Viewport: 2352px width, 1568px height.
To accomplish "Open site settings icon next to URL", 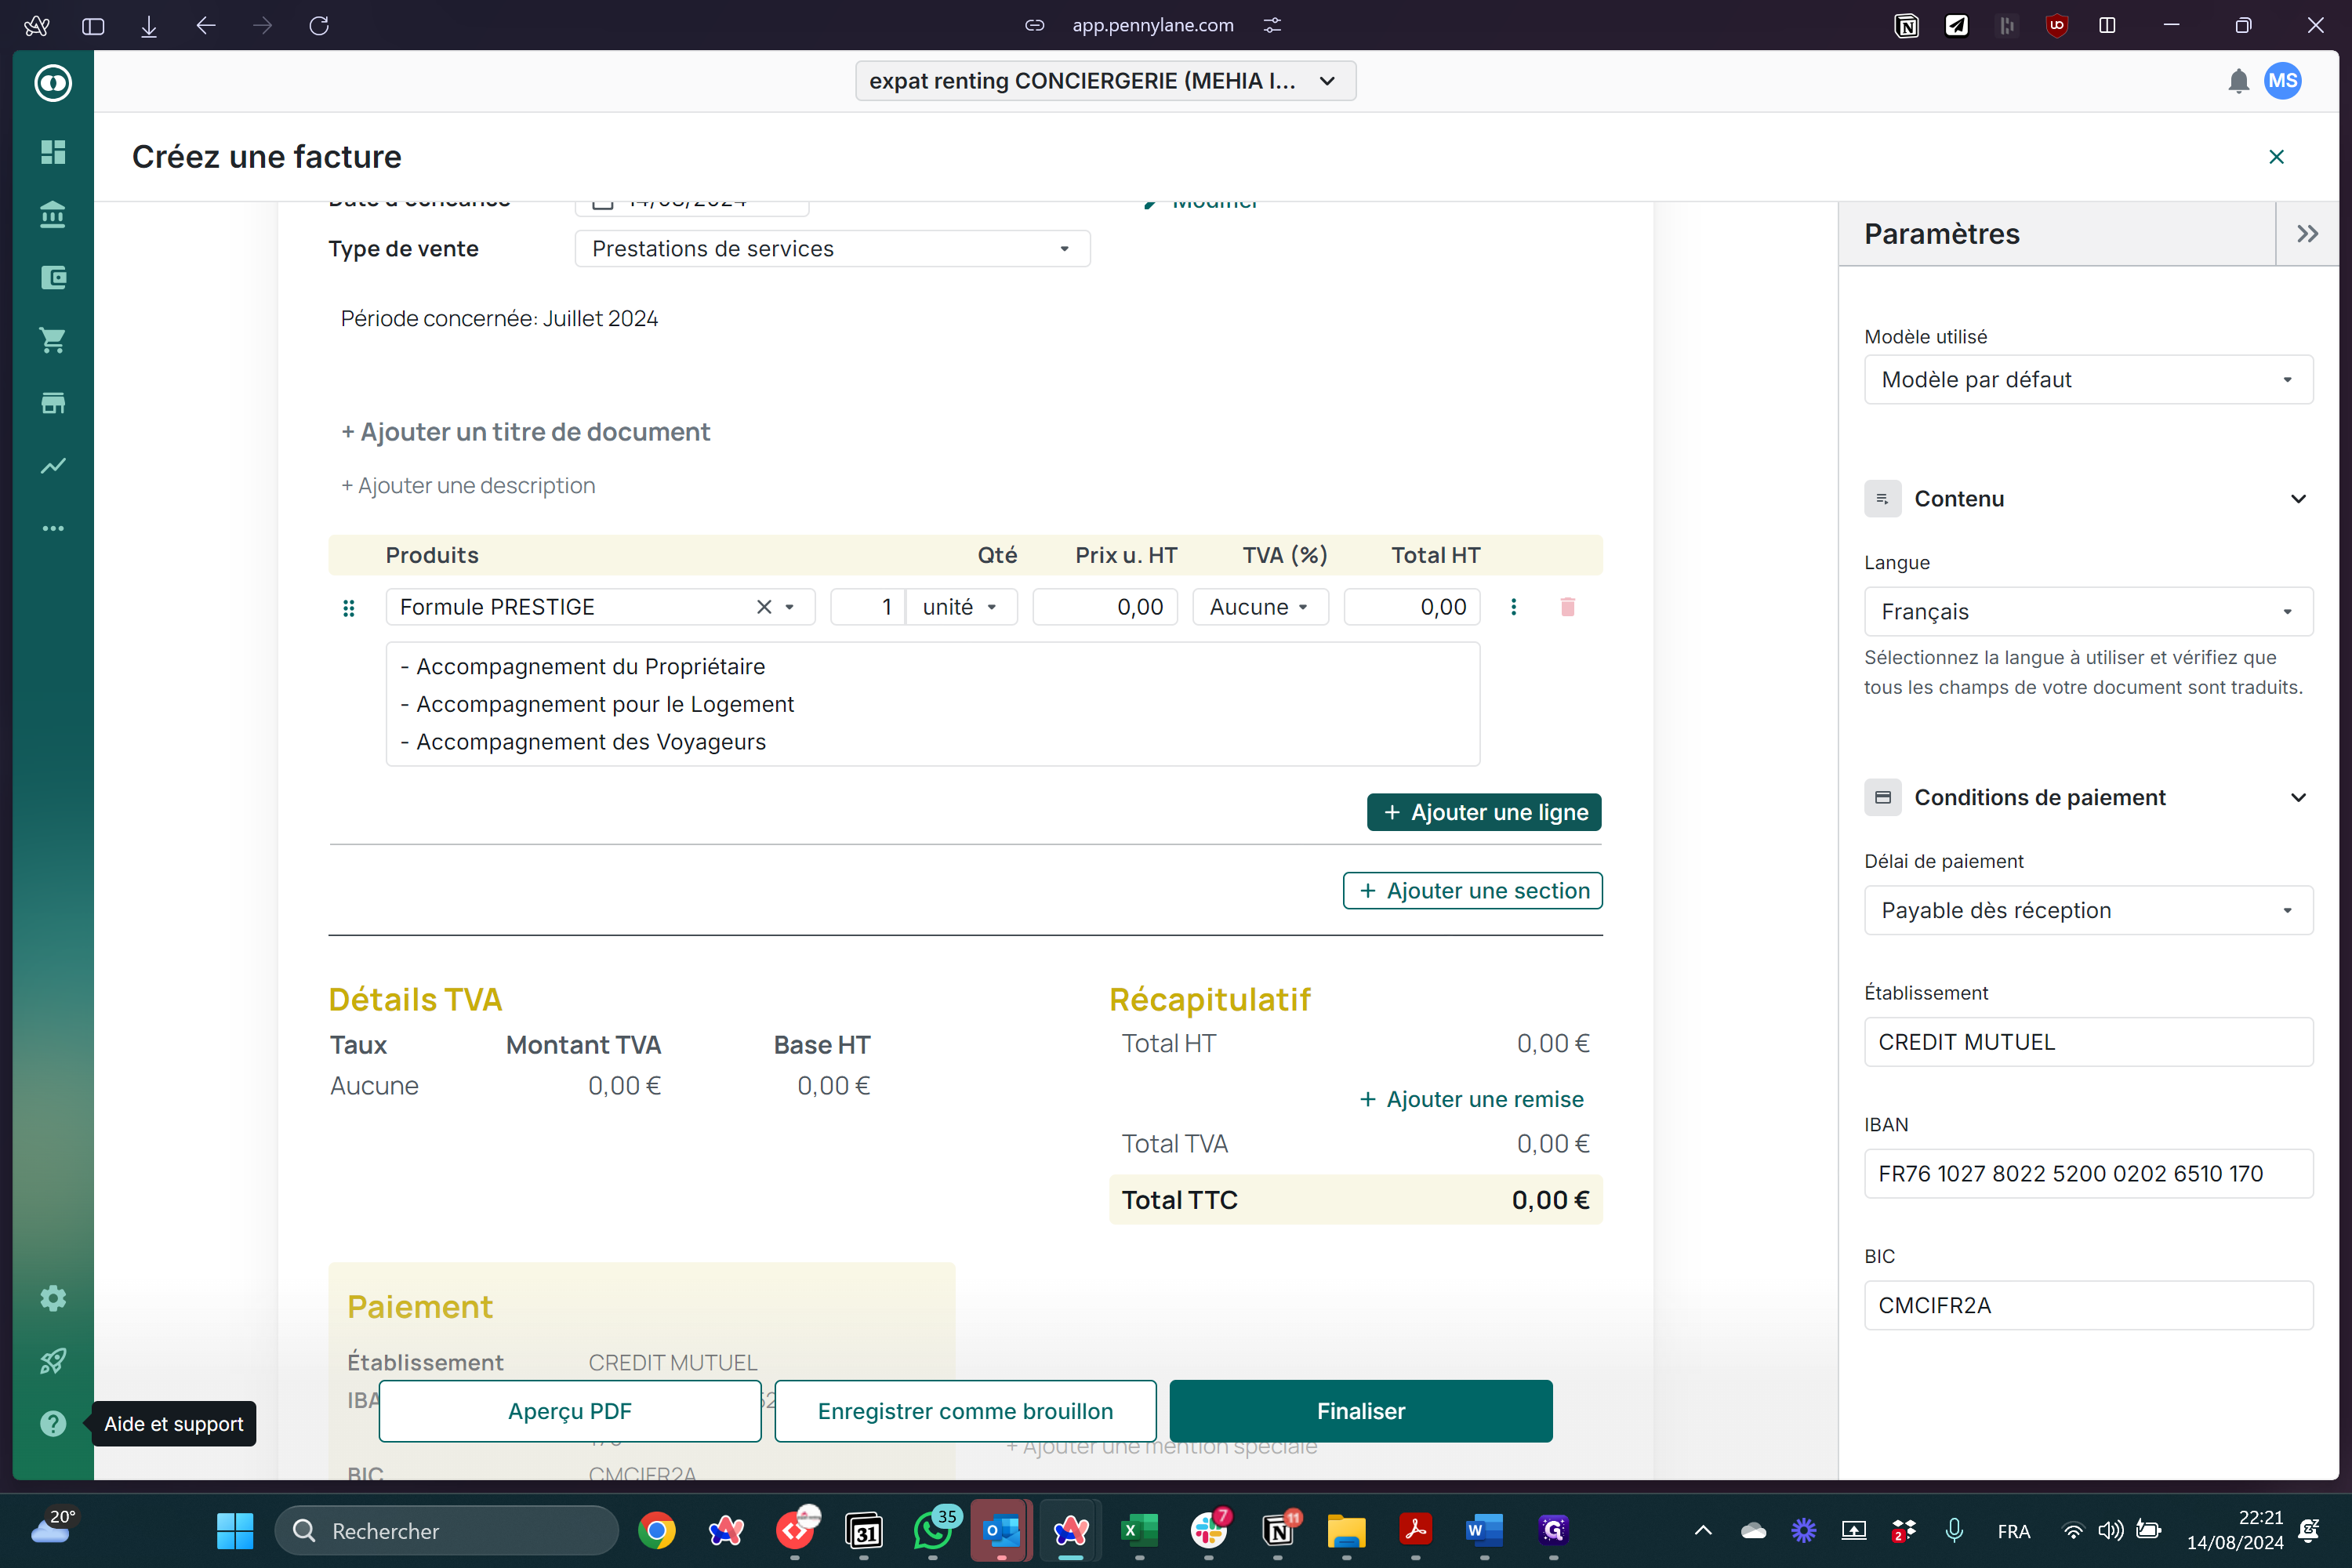I will (1272, 25).
